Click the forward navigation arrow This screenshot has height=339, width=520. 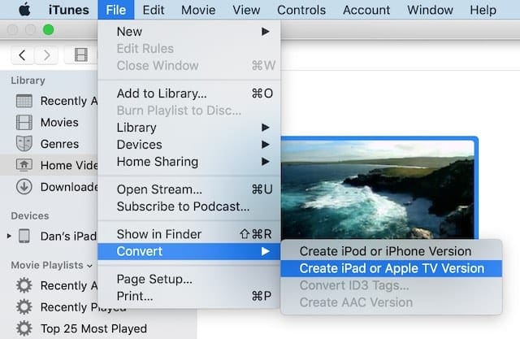tap(49, 55)
